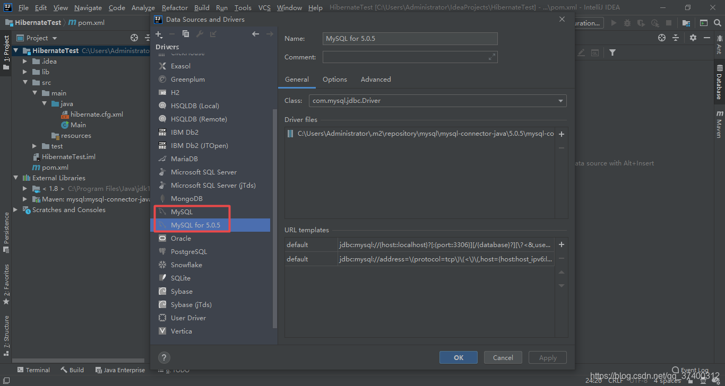Click the Comment input field
Screen dimensions: 725x386
(410, 57)
